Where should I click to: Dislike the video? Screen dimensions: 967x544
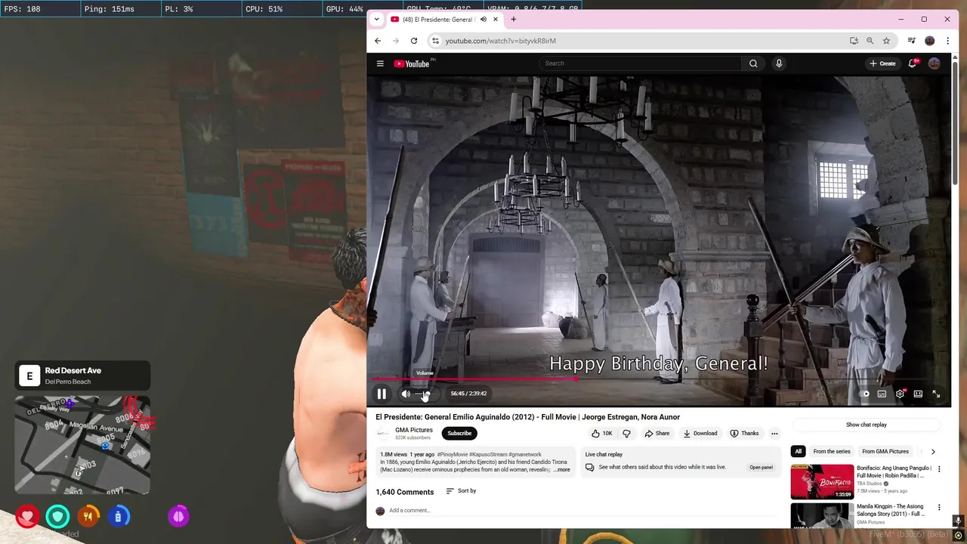pos(626,433)
